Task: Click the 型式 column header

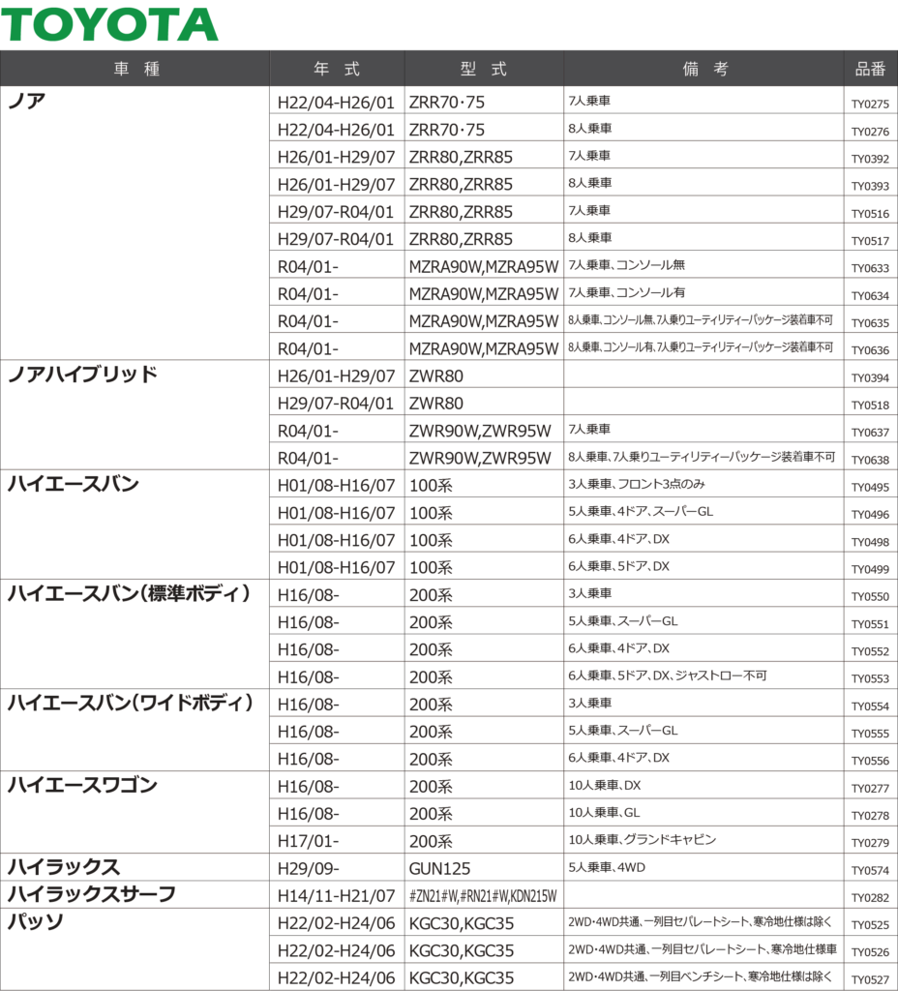Action: point(484,70)
